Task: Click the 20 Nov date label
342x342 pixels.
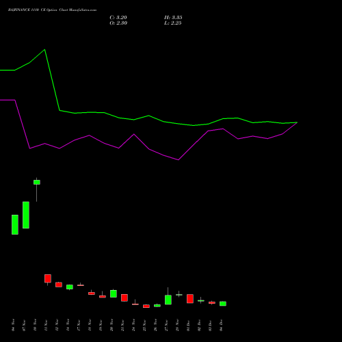Action: pos(111,325)
